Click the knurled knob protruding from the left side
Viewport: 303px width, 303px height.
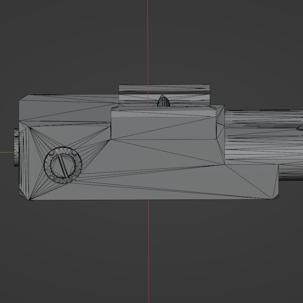point(16,147)
